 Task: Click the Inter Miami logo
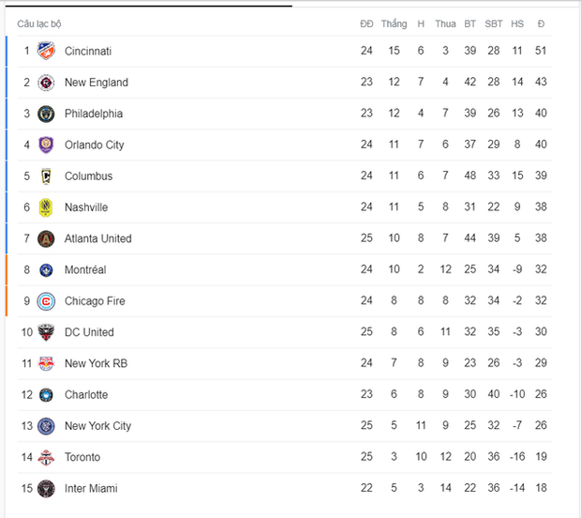[46, 488]
